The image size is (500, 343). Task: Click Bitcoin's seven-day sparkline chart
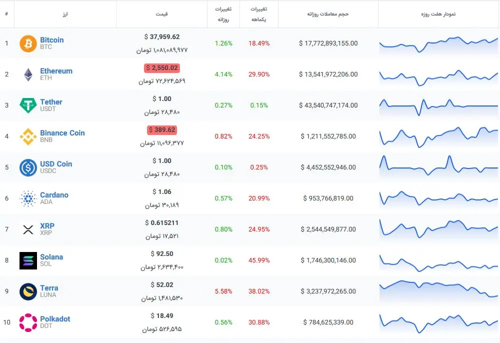click(x=438, y=44)
